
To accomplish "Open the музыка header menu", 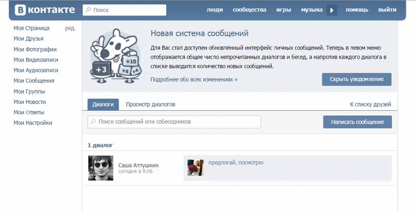I will tap(311, 10).
